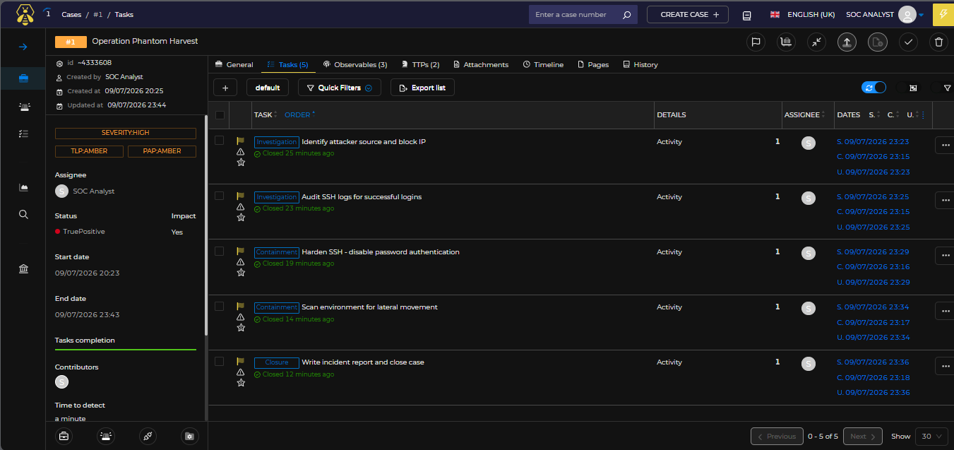Viewport: 954px width, 450px height.
Task: Switch to the Attachments tab
Action: (480, 64)
